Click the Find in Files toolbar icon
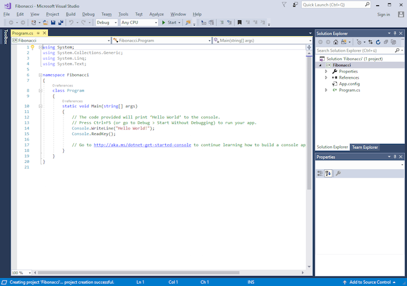The width and height of the screenshot is (407, 286). point(188,23)
